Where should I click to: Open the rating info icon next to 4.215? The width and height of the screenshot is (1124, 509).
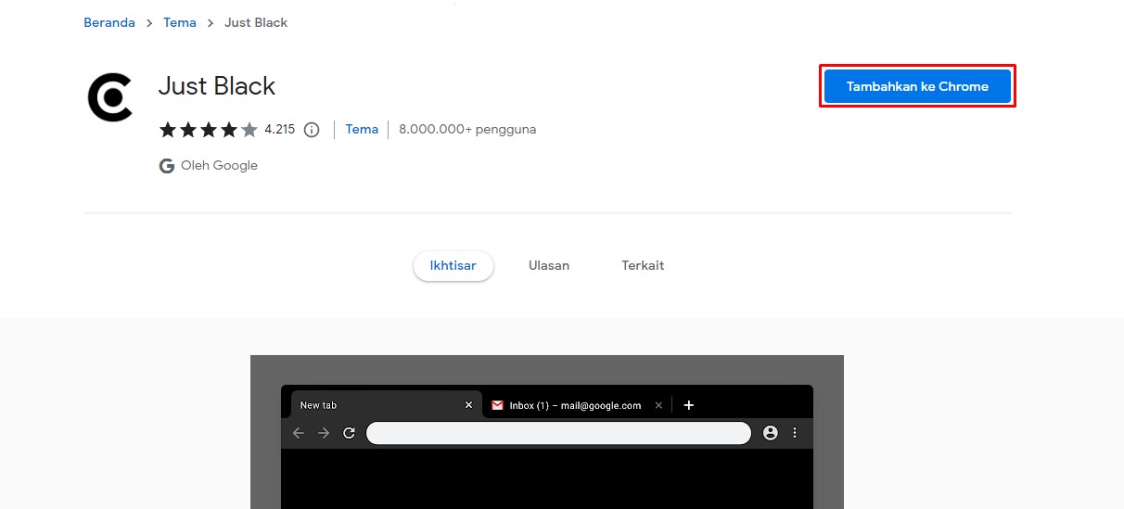point(312,130)
